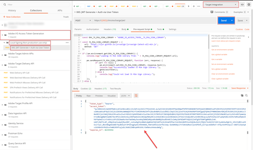Viewport: 253px width, 150px height.
Task: Expand the Adobe Target Profile API collection
Action: click(2, 105)
